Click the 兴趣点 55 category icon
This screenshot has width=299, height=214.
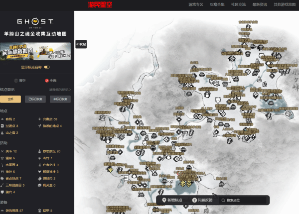[x=40, y=119]
